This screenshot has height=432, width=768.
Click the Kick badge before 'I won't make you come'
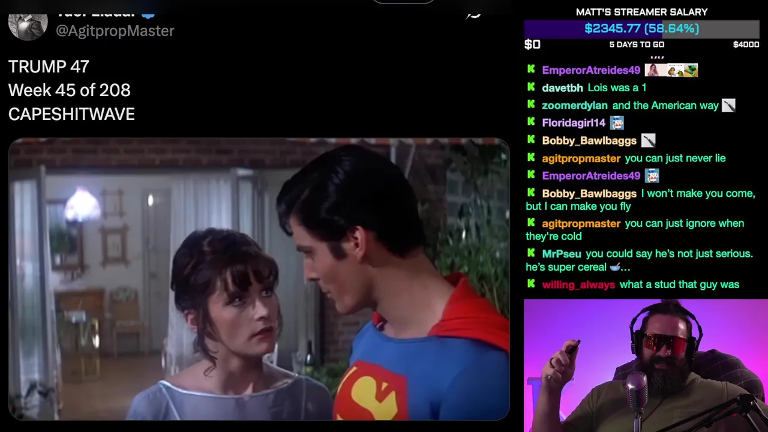531,193
